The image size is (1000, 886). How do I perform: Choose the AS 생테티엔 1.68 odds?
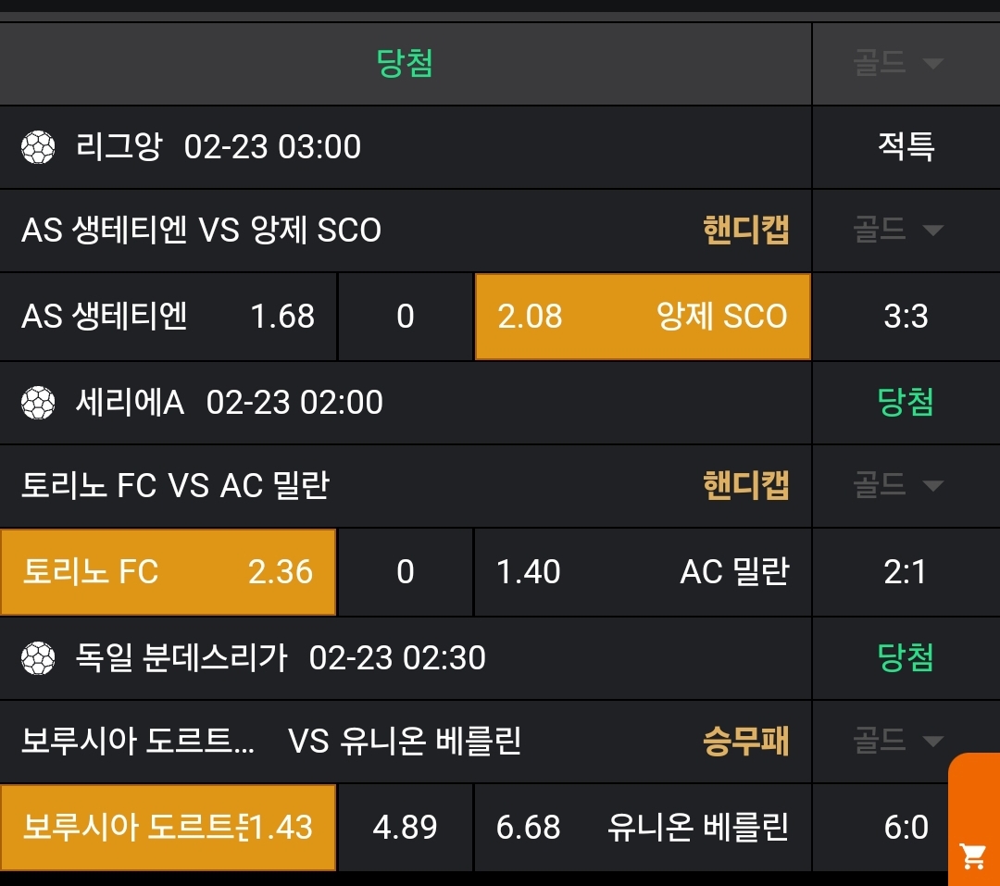coord(168,317)
